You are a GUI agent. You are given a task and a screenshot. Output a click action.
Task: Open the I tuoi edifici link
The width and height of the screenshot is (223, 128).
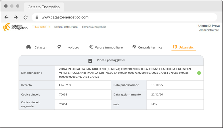[x=40, y=27]
